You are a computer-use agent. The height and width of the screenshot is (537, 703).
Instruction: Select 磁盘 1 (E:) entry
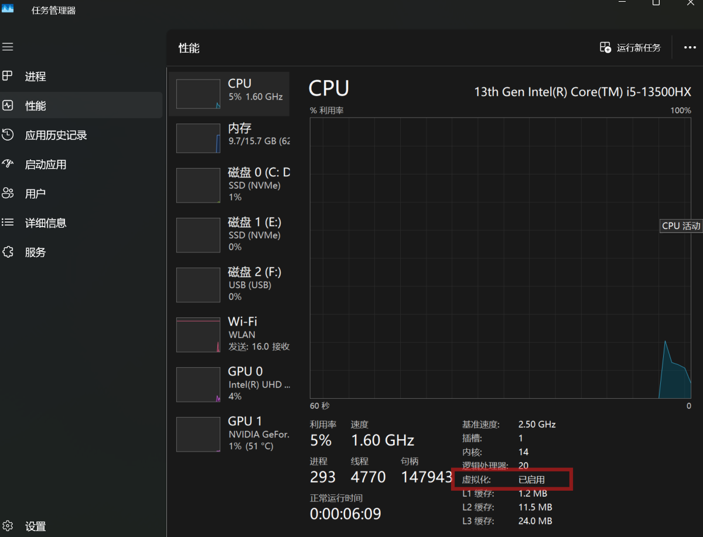click(229, 234)
